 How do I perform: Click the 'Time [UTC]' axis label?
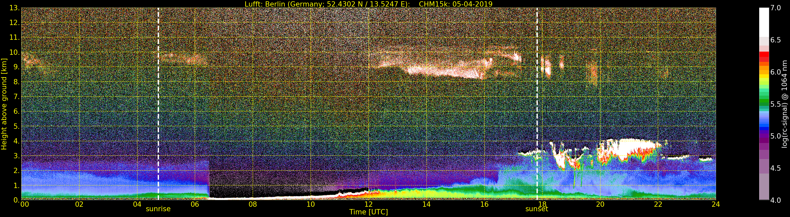[368, 212]
